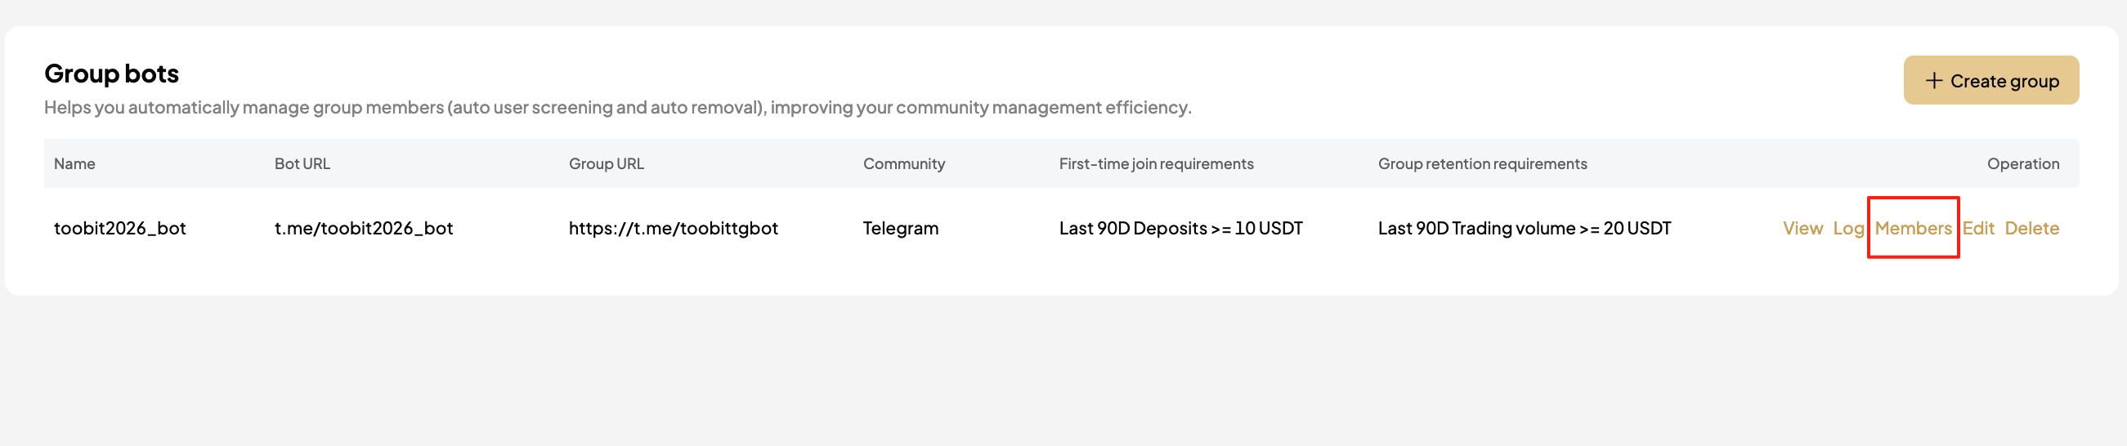This screenshot has width=2127, height=446.
Task: Click the Community column header
Action: (903, 164)
